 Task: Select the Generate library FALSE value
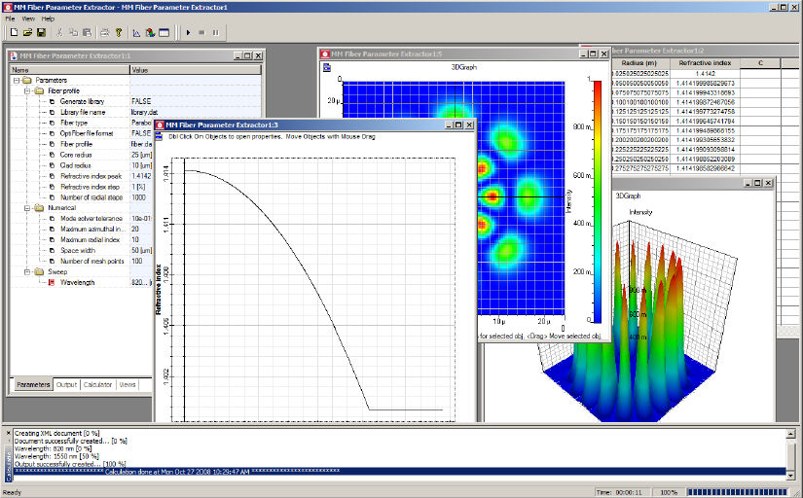142,101
